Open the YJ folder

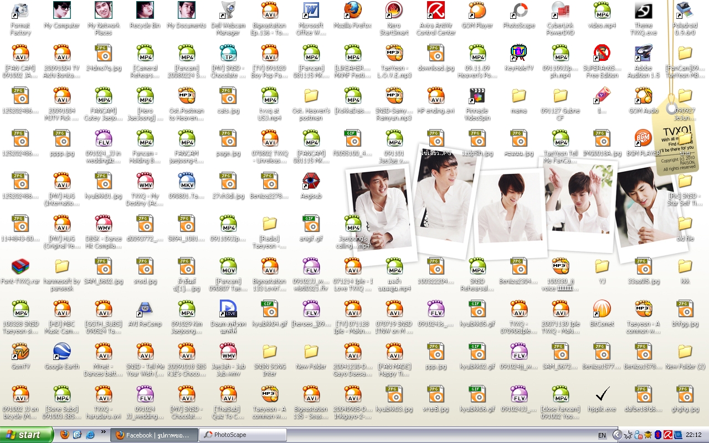[x=602, y=266]
